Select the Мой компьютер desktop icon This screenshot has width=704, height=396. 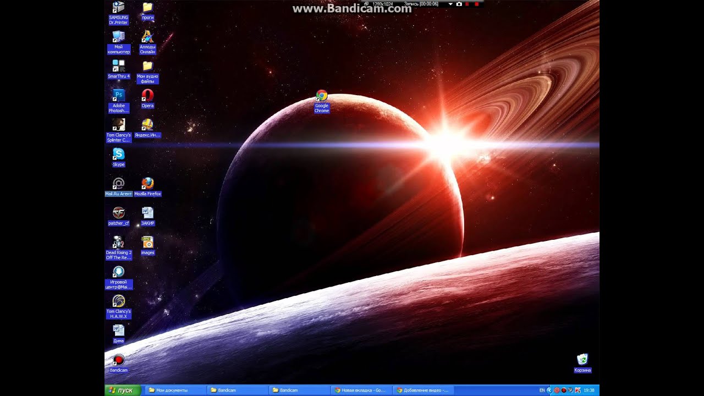[118, 42]
